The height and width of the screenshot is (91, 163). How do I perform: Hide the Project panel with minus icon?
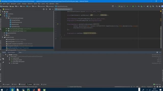[x=53, y=9]
